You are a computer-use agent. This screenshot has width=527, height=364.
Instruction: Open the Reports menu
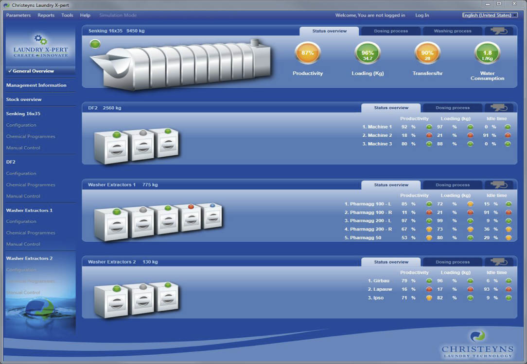(x=46, y=15)
